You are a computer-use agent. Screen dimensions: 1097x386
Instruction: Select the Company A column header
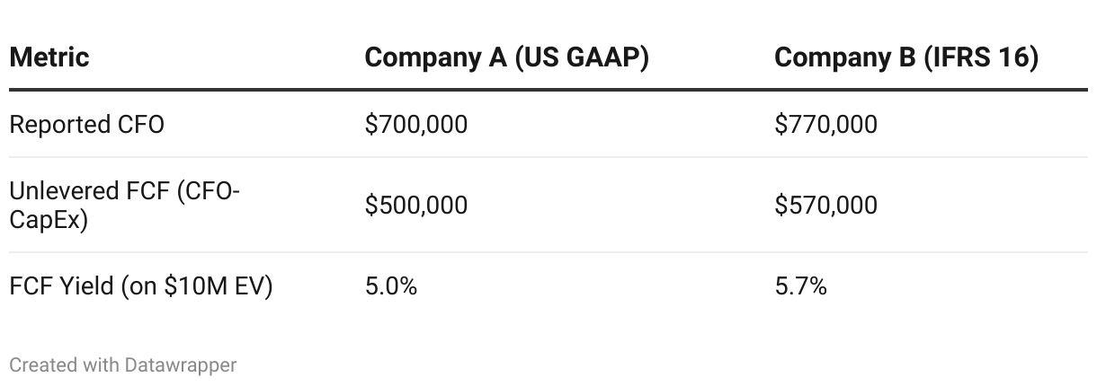(x=506, y=57)
